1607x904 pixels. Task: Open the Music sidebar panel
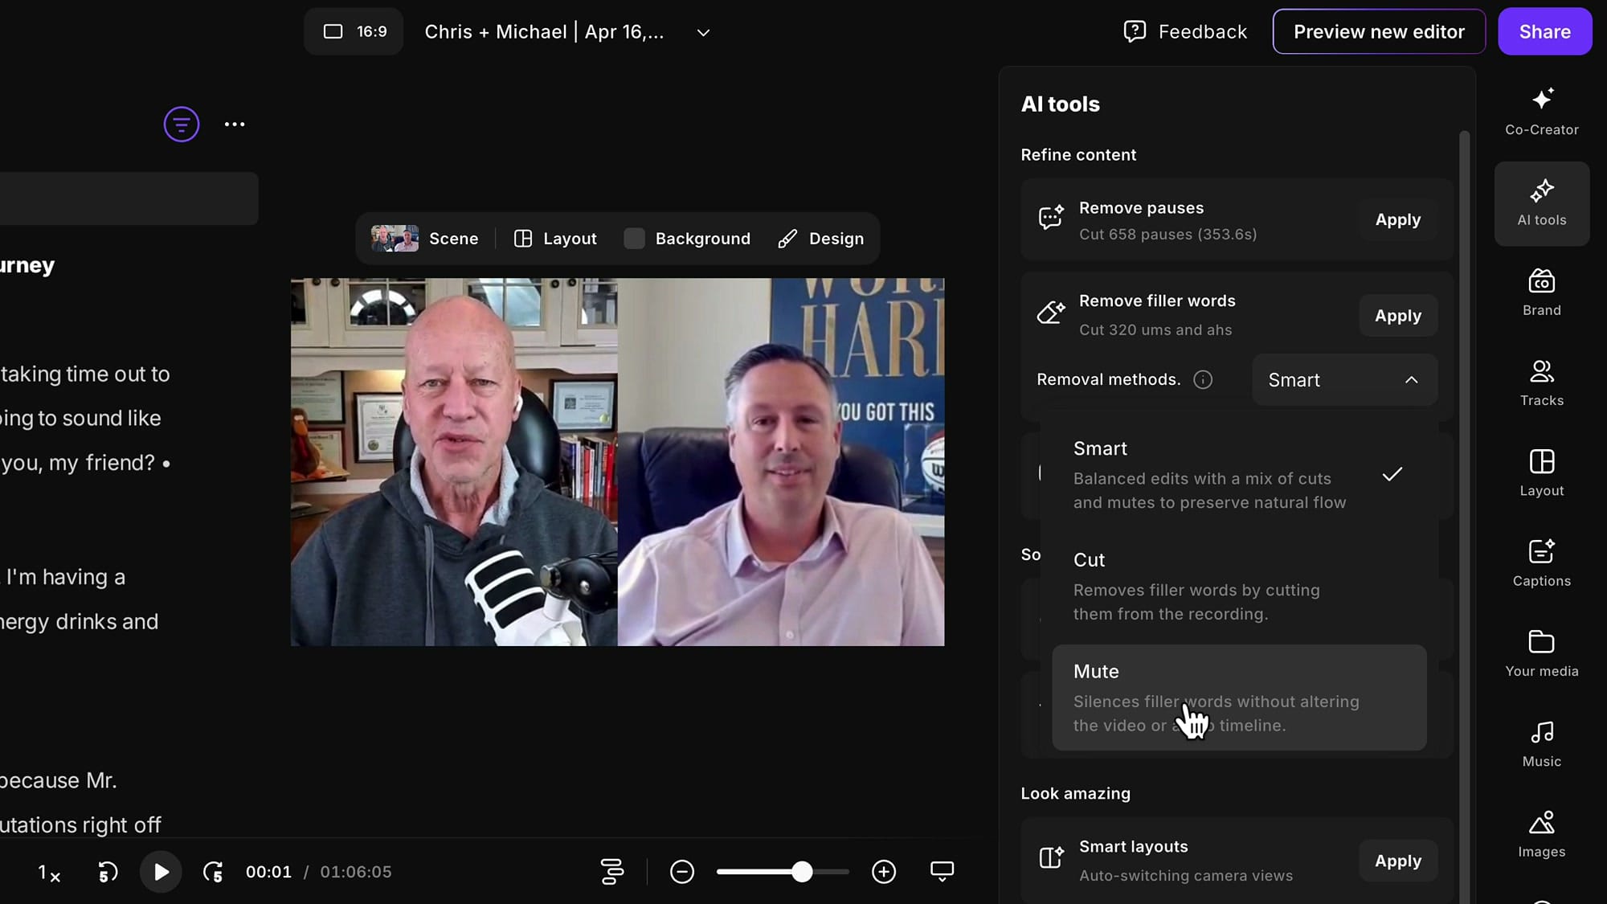click(x=1541, y=743)
